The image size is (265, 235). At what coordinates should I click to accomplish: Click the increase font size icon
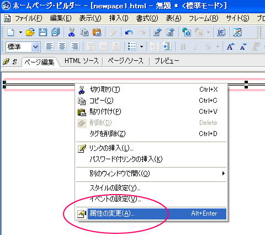pyautogui.click(x=231, y=46)
